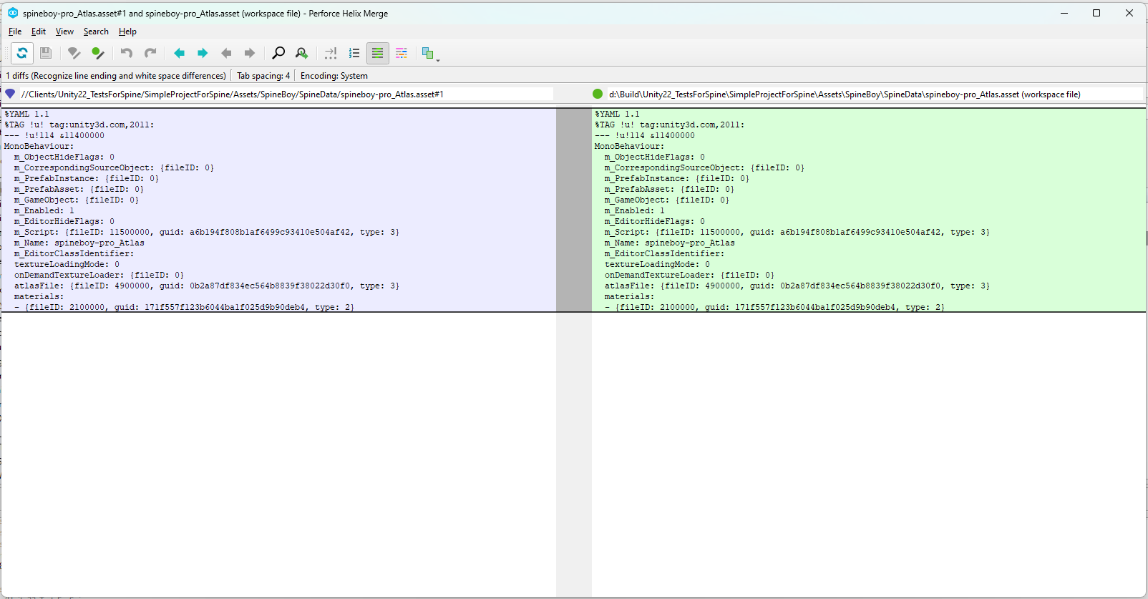1148x599 pixels.
Task: Click right pane 'onDemandTextureLoader' line
Action: click(689, 275)
